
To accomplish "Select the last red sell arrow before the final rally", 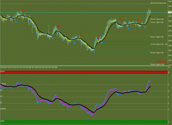I will tap(138, 20).
